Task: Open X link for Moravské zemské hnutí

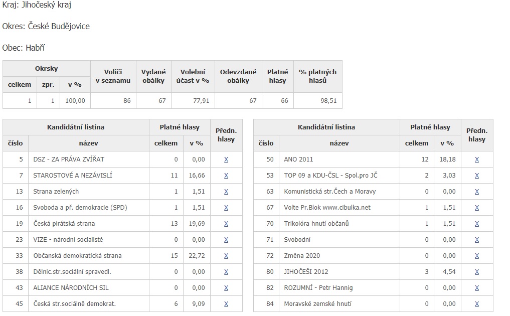Action: (477, 304)
